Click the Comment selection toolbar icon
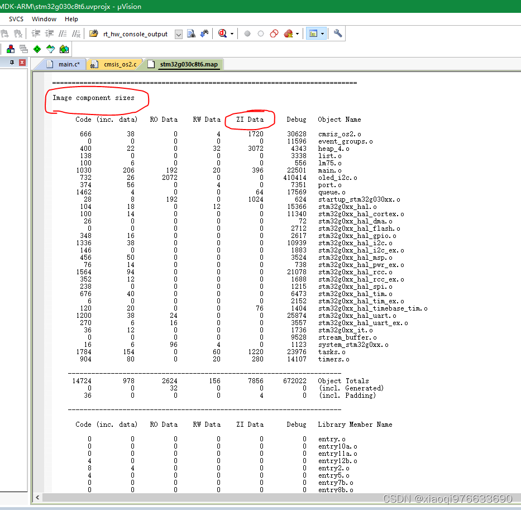521x510 pixels. 63,34
